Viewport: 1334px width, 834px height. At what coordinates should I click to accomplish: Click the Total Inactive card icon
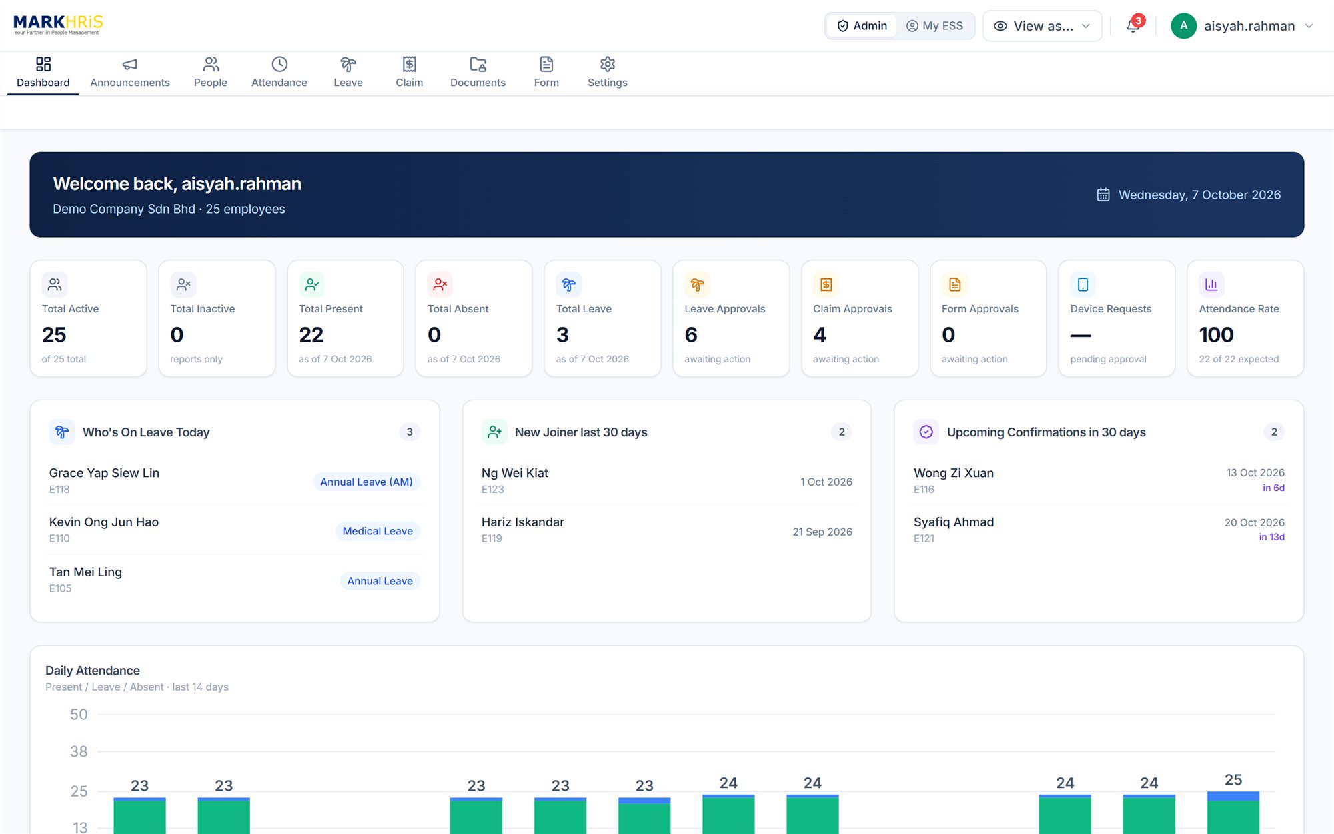point(183,284)
